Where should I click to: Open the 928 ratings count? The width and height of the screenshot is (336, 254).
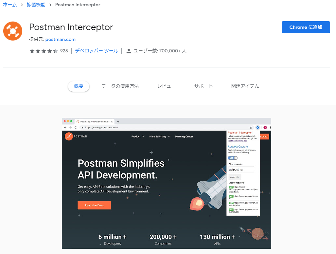coord(64,51)
